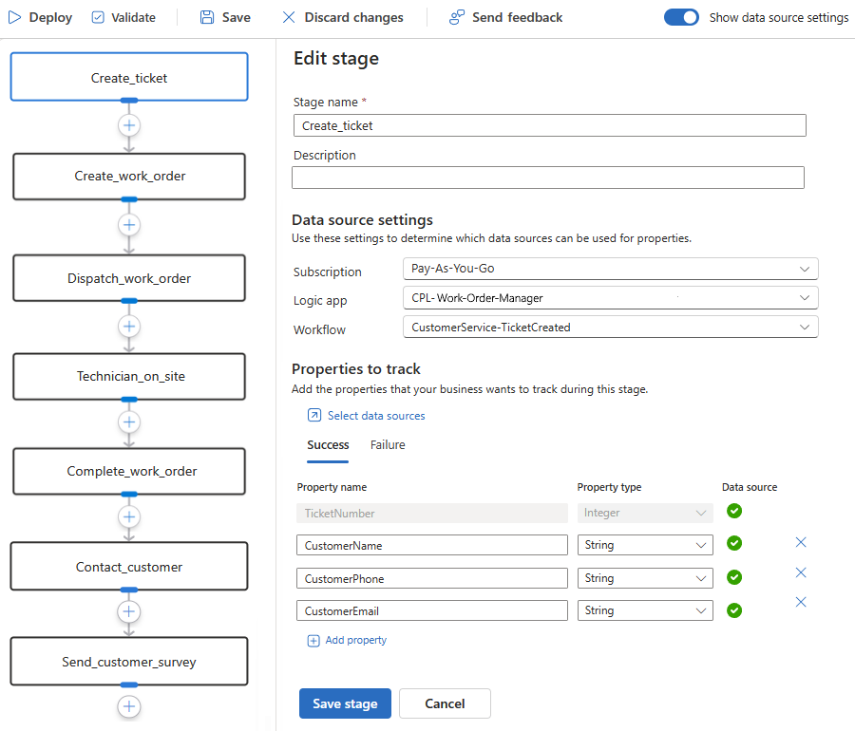
Task: Remove the CustomerName property row
Action: 800,542
